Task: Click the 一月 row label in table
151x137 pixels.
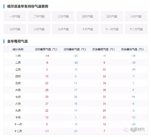Action: pyautogui.click(x=18, y=56)
